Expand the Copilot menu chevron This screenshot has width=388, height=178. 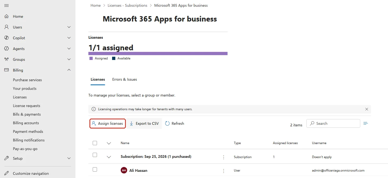coord(69,38)
